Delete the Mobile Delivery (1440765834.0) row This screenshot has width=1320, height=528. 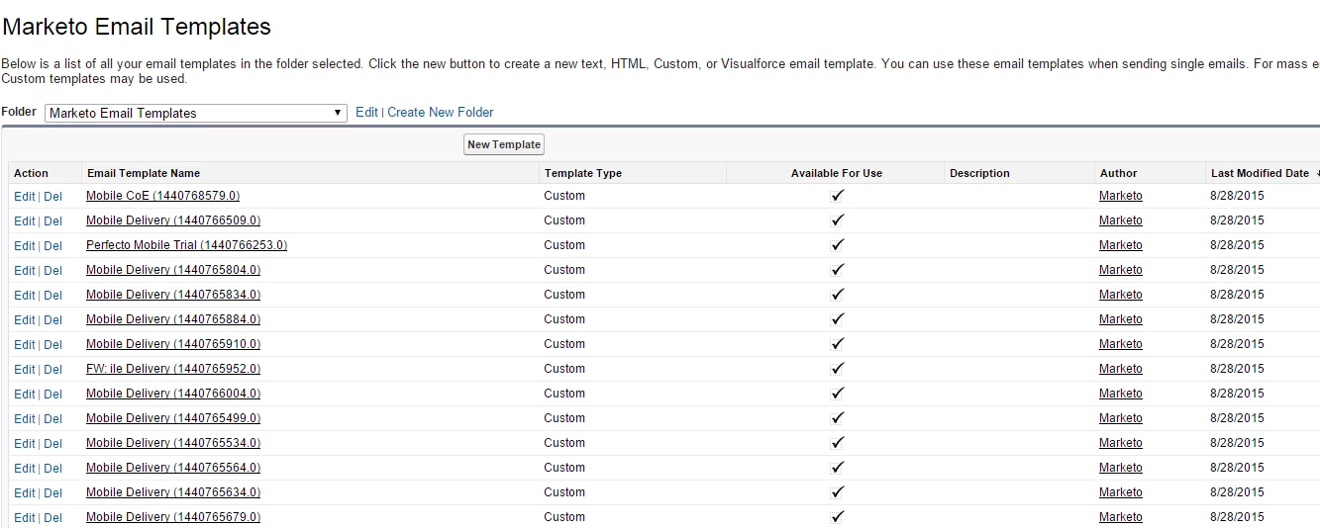(52, 296)
